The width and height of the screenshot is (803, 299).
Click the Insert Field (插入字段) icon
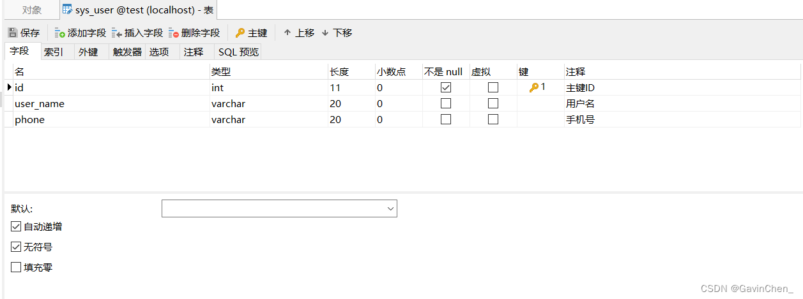click(117, 33)
